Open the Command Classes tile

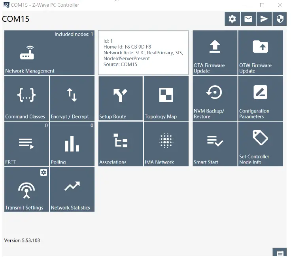pyautogui.click(x=26, y=98)
